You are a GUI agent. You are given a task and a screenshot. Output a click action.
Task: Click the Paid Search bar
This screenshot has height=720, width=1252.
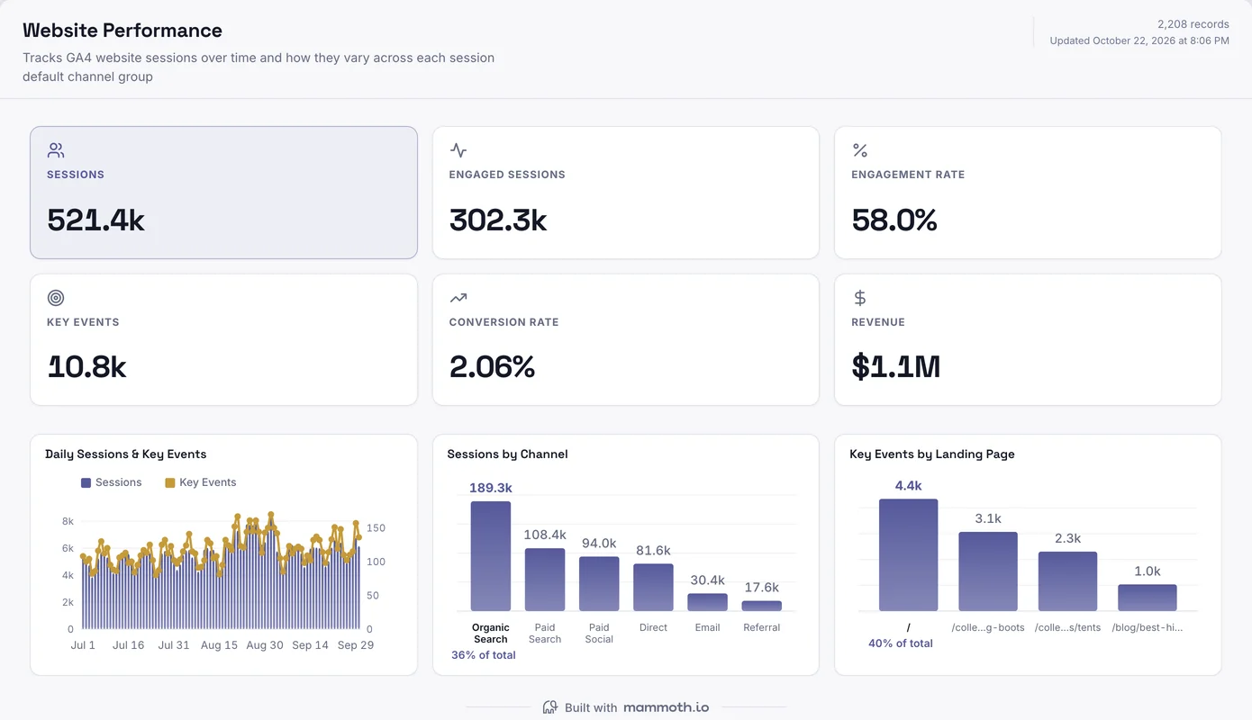545,580
